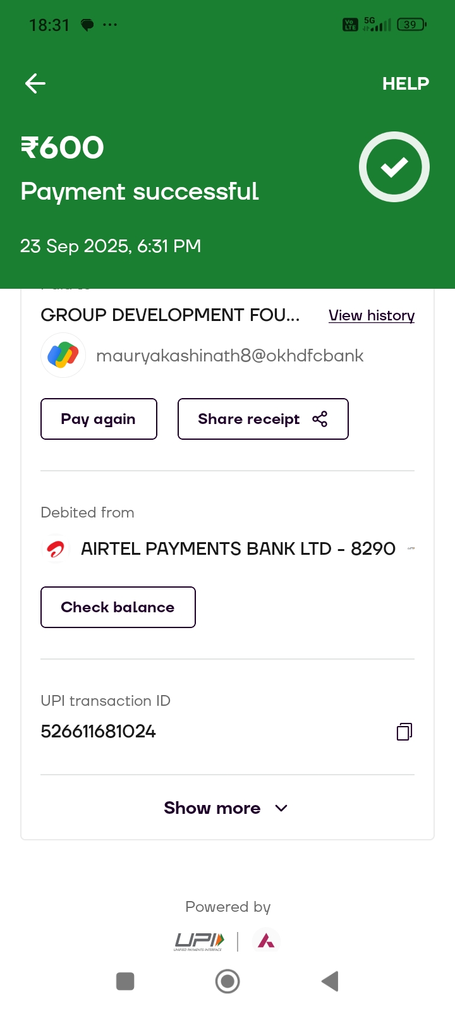The image size is (455, 1011).
Task: Tap the green payment success checkmark
Action: click(x=394, y=167)
